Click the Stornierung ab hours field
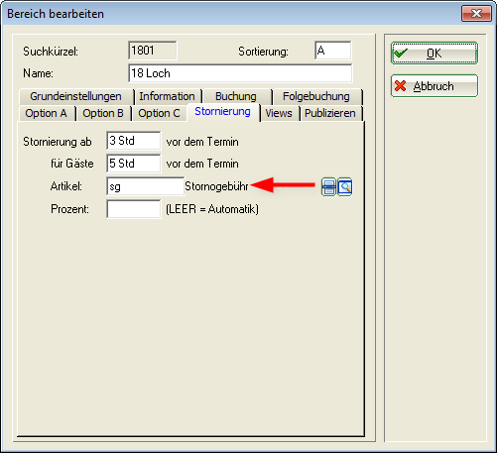The image size is (497, 453). (134, 141)
